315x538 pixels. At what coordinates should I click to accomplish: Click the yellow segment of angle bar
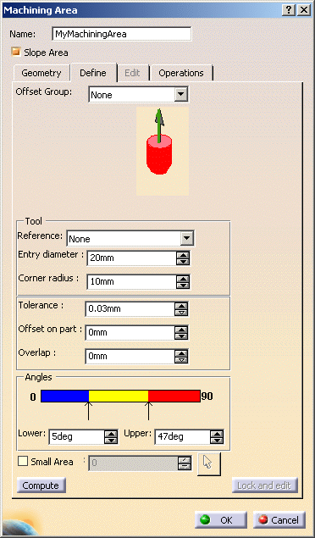tap(119, 396)
